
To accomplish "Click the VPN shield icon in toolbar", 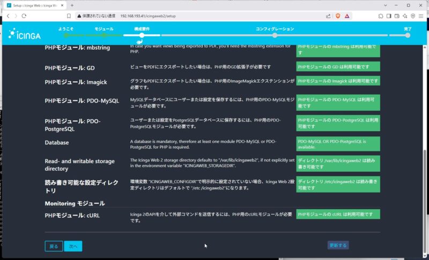I will [413, 16].
